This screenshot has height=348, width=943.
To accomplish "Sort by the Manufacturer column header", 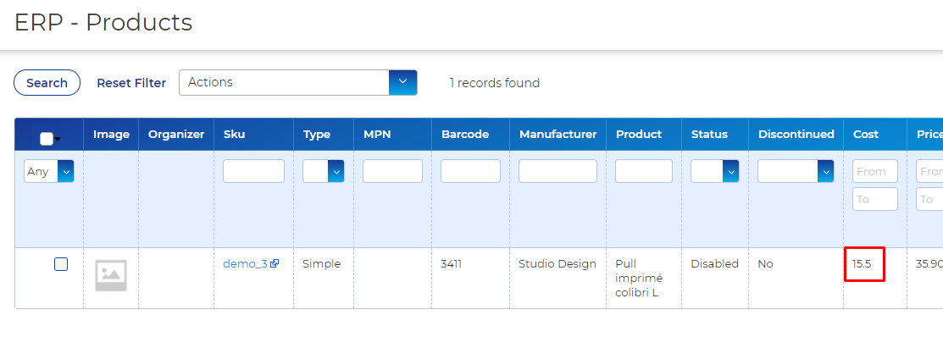I will pos(557,134).
